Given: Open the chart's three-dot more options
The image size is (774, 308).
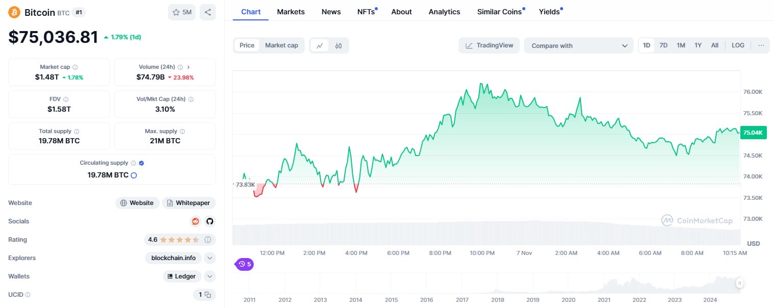Looking at the screenshot, I should (761, 45).
